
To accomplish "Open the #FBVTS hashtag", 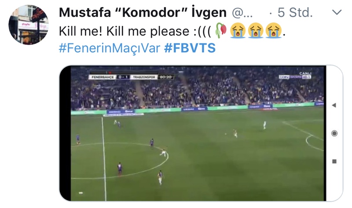I will (190, 48).
